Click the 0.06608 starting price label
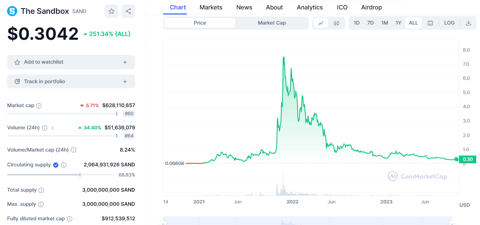 pyautogui.click(x=174, y=163)
